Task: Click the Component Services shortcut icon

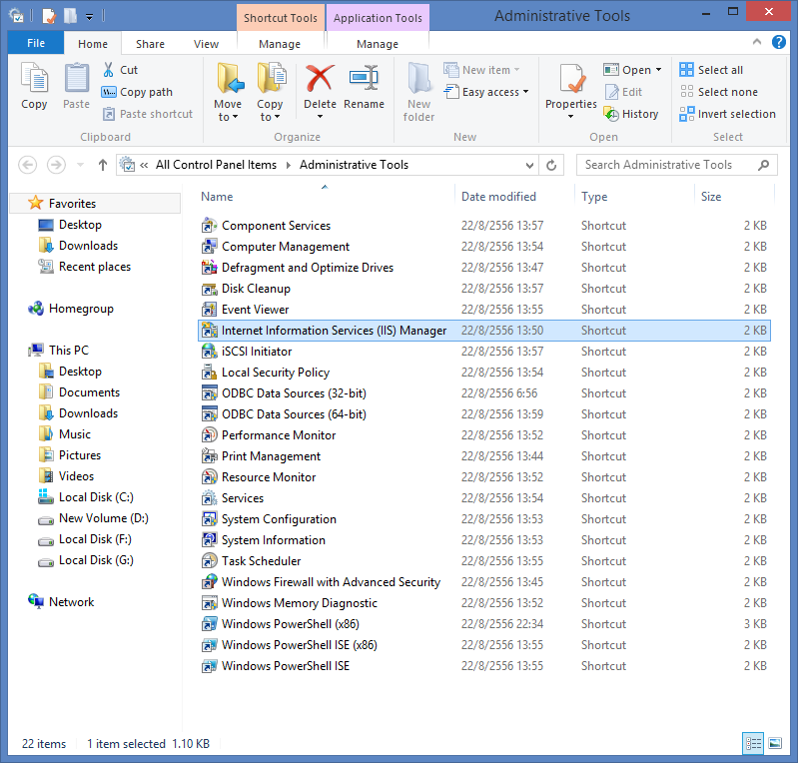Action: [x=209, y=226]
